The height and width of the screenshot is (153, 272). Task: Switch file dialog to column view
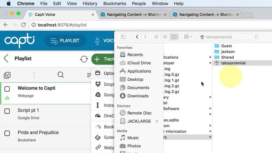coord(174,37)
